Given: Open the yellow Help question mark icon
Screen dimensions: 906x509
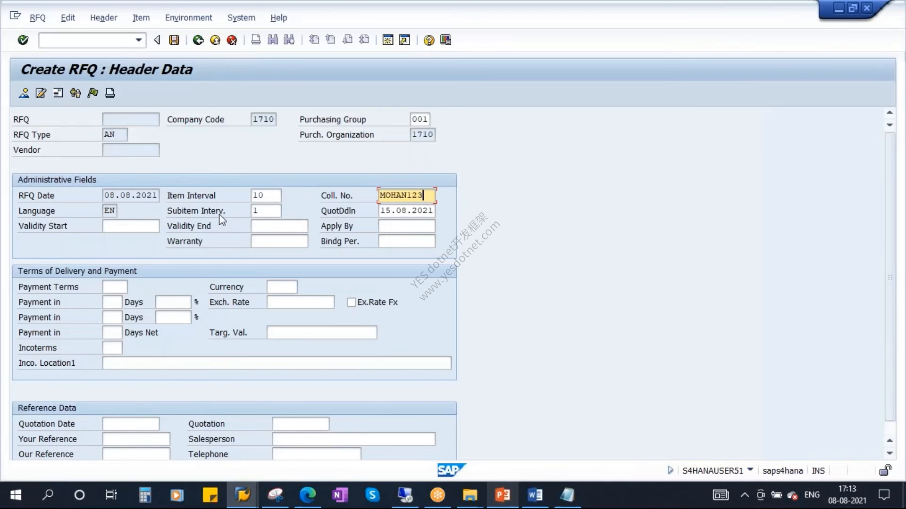Looking at the screenshot, I should coord(428,40).
